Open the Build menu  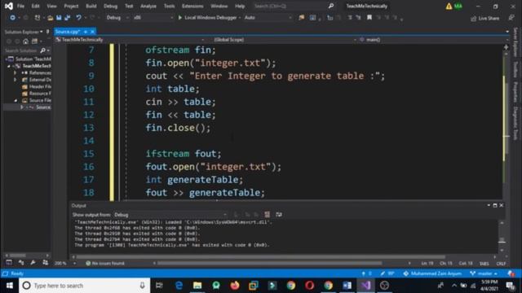(91, 6)
